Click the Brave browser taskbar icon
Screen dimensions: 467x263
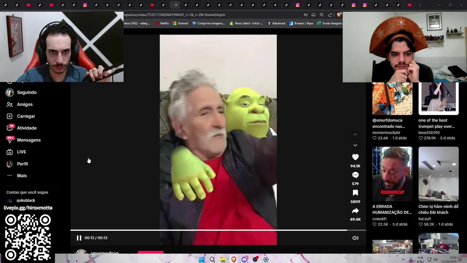click(x=233, y=260)
